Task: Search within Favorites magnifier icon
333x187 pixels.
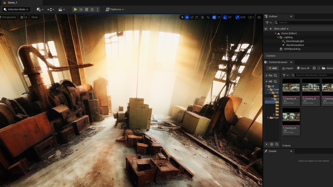Action: pyautogui.click(x=276, y=76)
